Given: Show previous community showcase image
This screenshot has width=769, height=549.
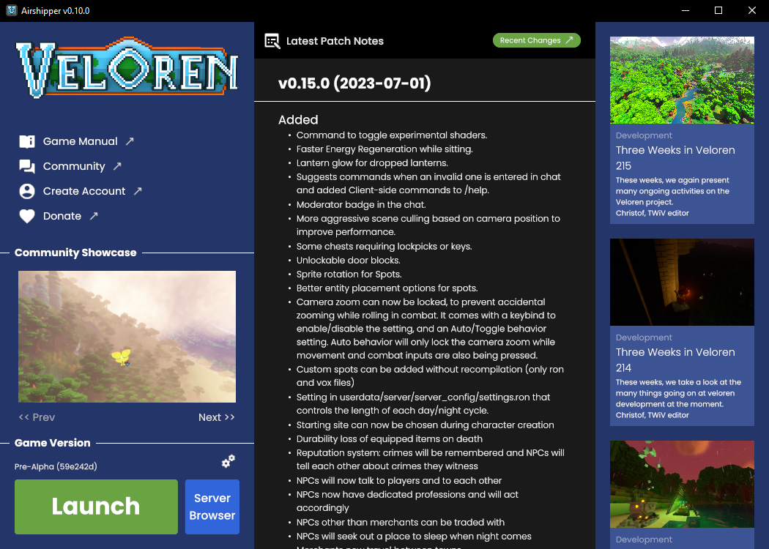Looking at the screenshot, I should [x=37, y=417].
